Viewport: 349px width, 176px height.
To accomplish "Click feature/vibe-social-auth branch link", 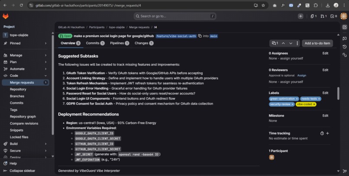I will (176, 36).
